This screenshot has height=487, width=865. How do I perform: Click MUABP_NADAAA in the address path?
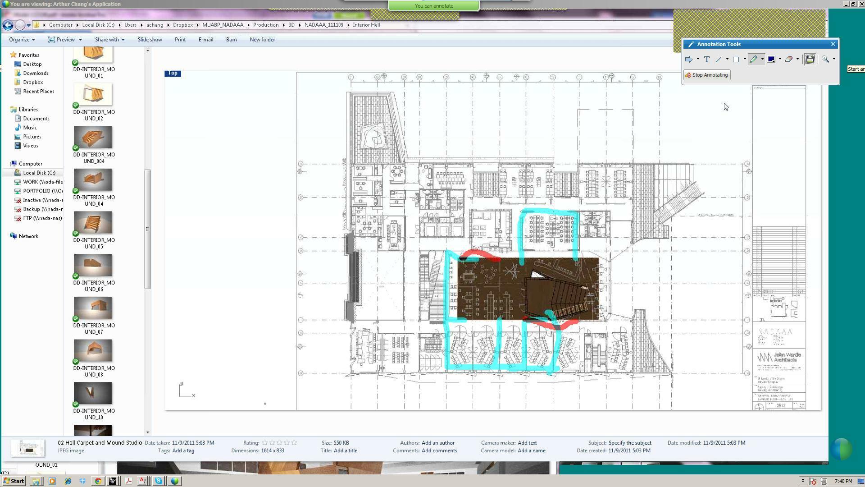click(x=223, y=25)
